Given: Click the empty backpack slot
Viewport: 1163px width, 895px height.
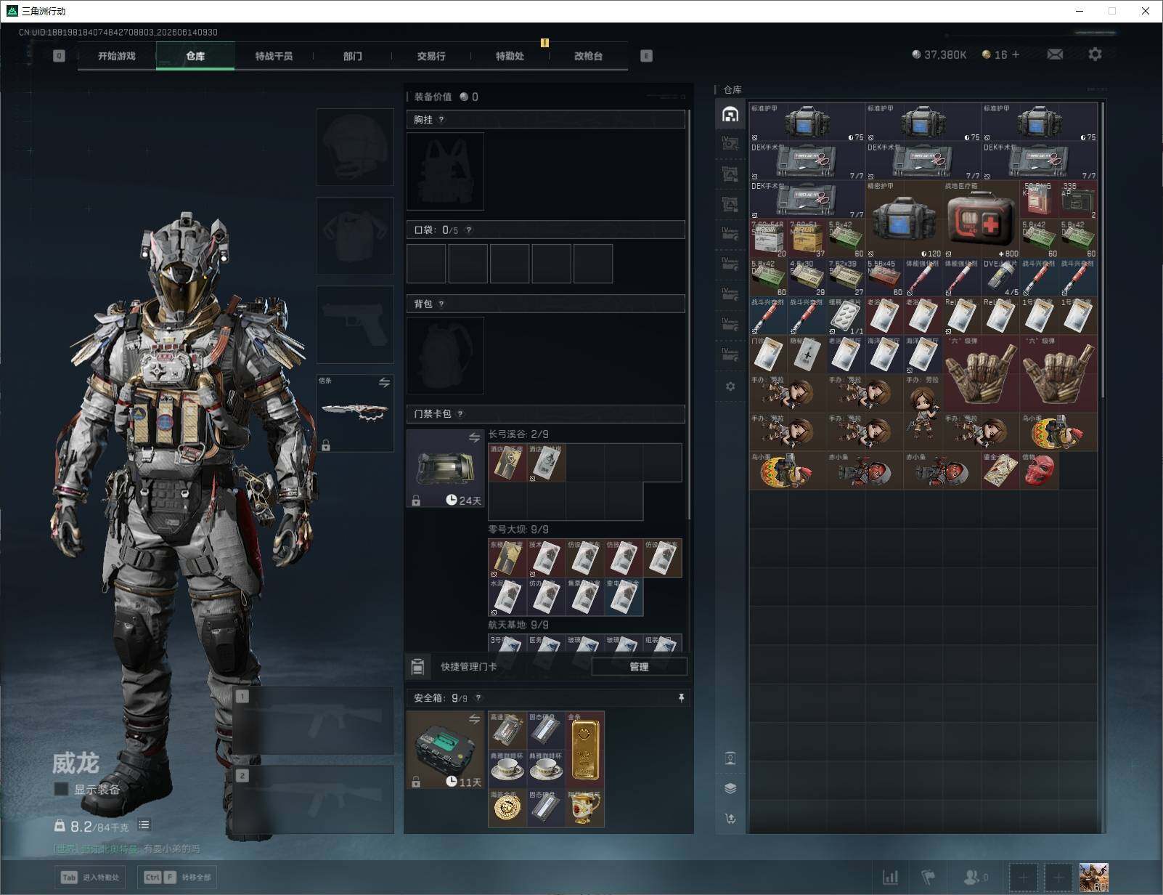Looking at the screenshot, I should pyautogui.click(x=445, y=356).
